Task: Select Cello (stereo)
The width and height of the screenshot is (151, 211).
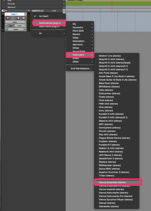Action: (117, 90)
